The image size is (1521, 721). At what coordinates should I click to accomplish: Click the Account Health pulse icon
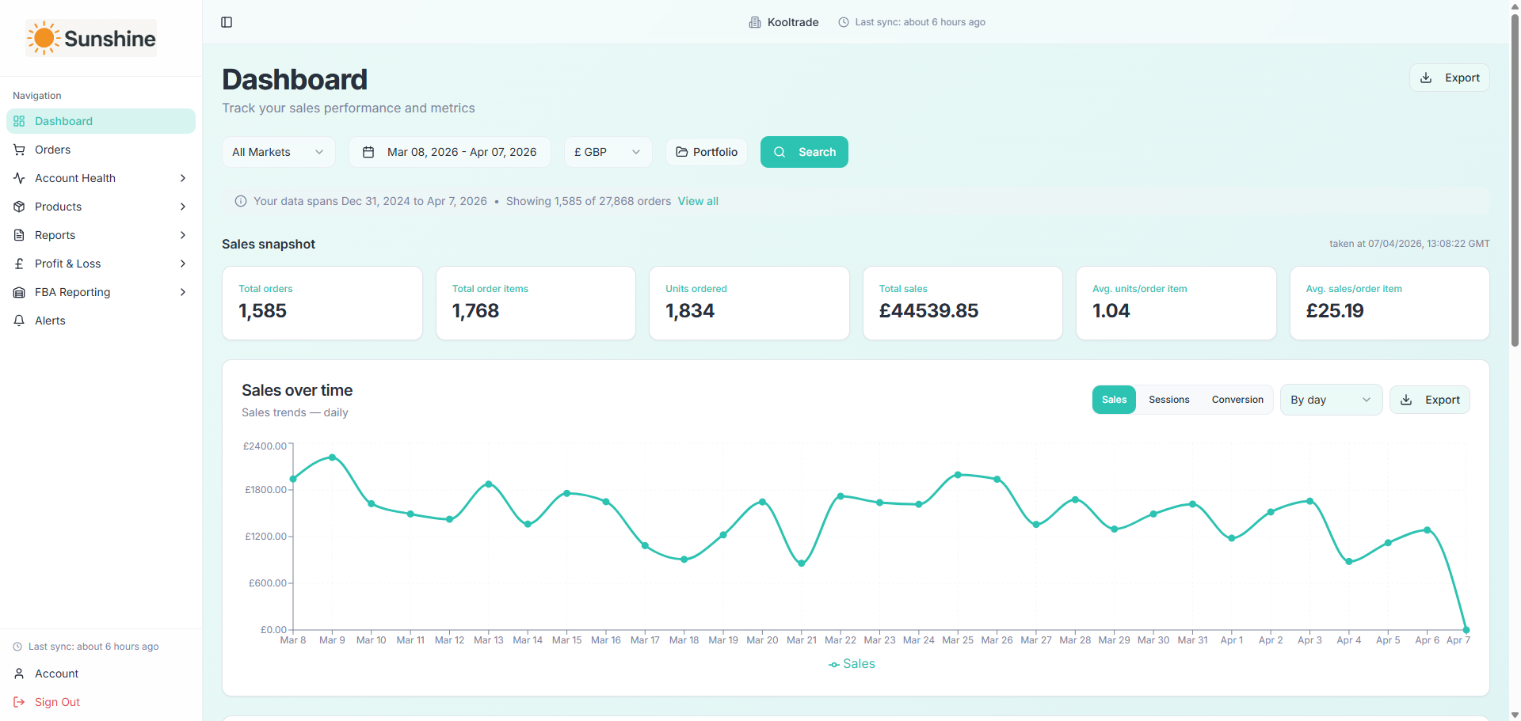point(19,178)
